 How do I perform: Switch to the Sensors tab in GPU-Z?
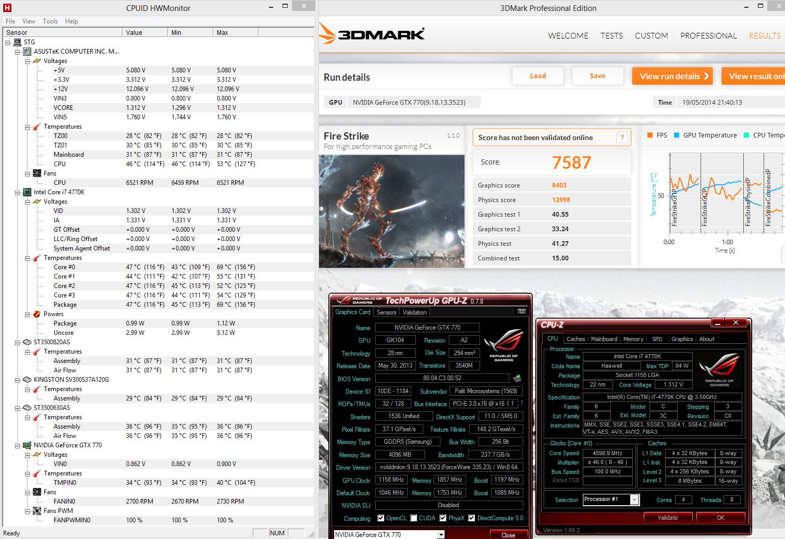coord(386,312)
